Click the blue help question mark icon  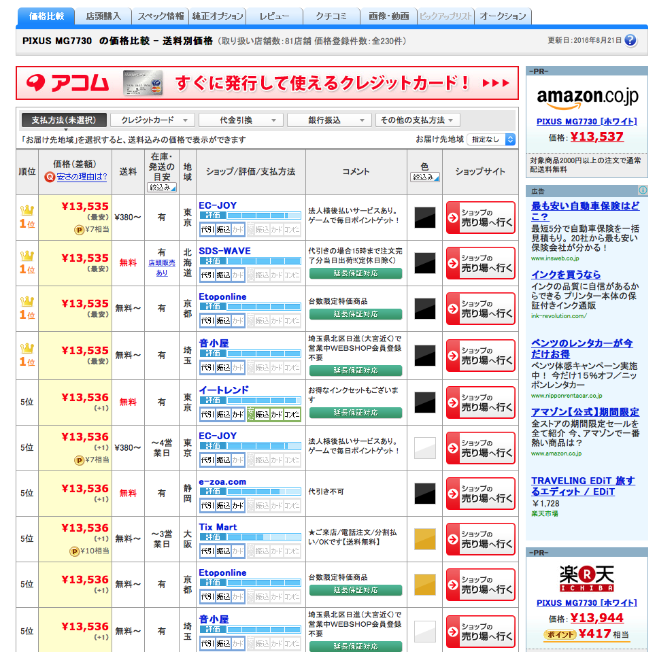click(x=630, y=40)
